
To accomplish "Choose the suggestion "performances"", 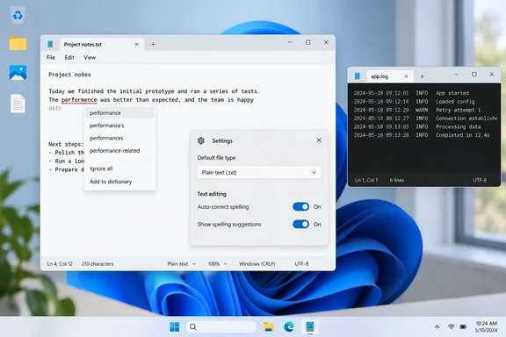I will tap(119, 138).
